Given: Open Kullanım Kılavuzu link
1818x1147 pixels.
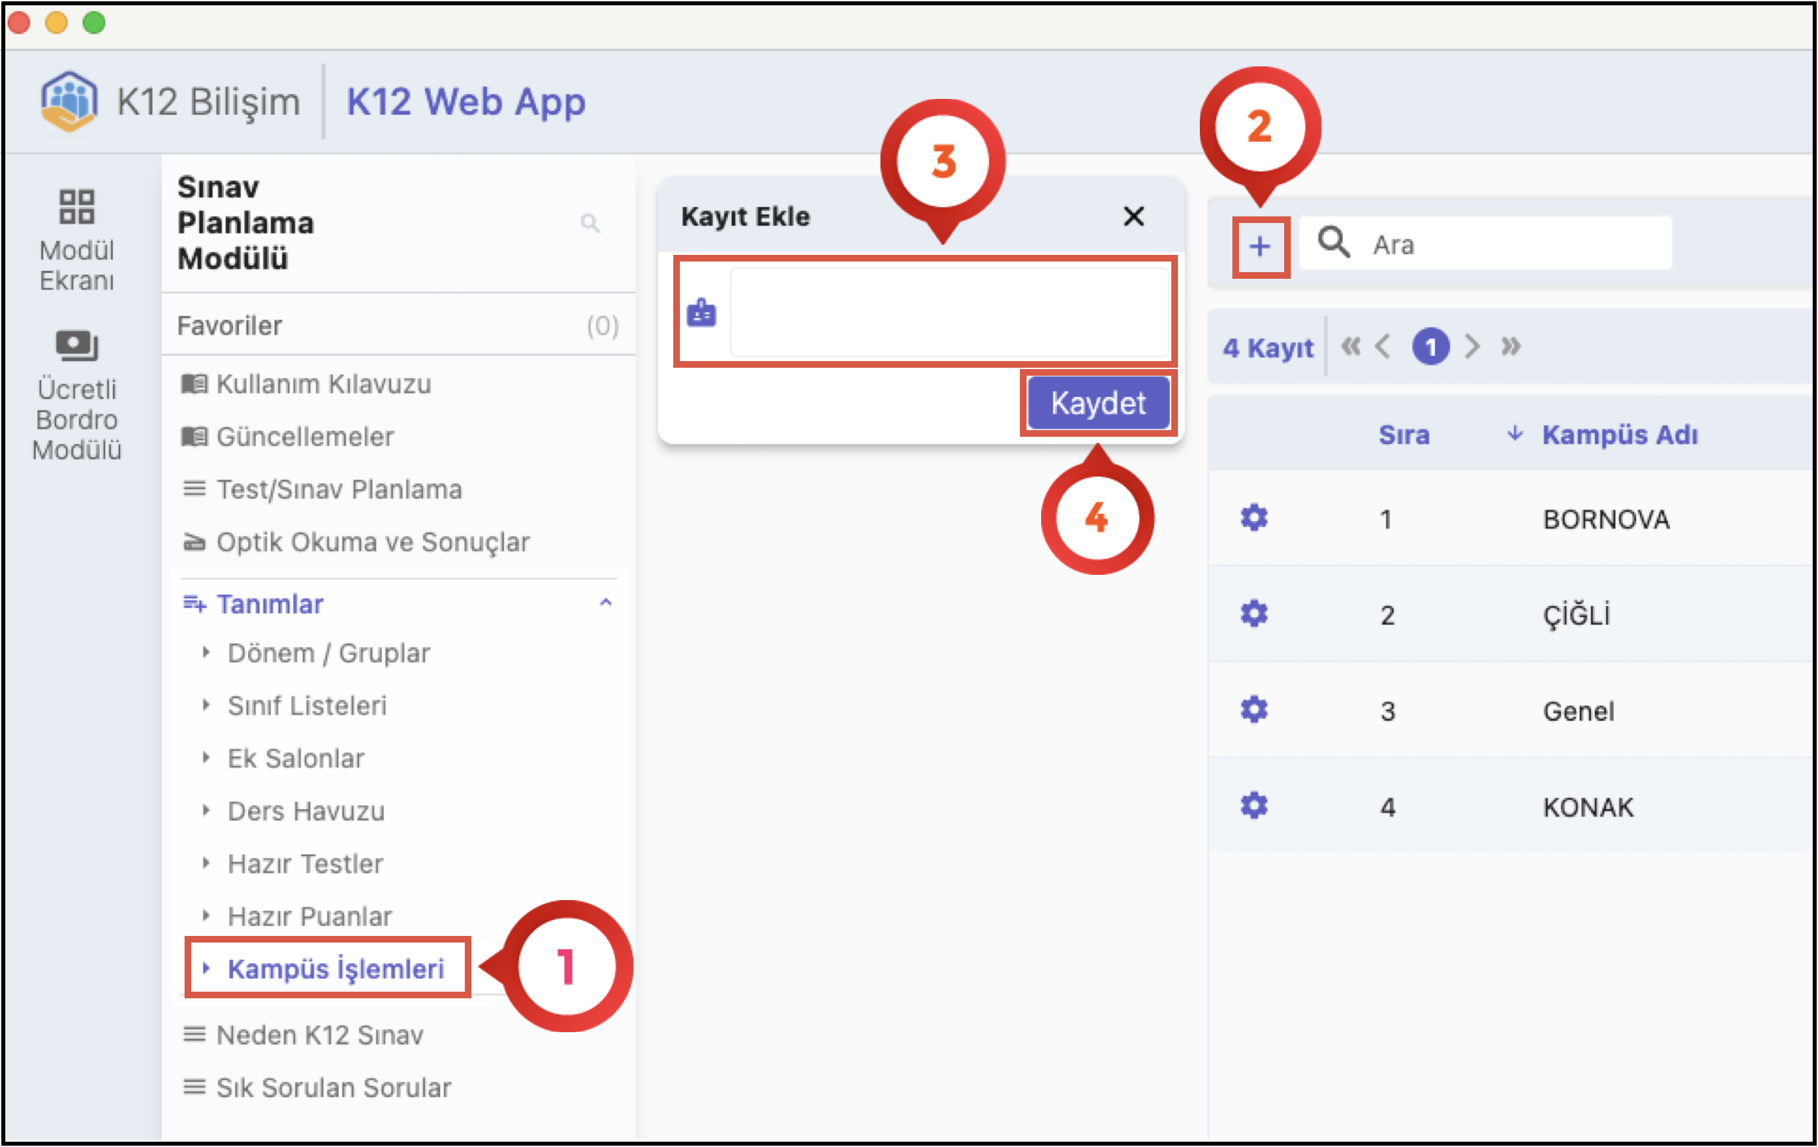Looking at the screenshot, I should point(323,384).
